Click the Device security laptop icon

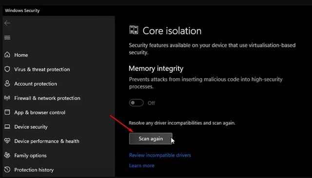[x=7, y=127]
